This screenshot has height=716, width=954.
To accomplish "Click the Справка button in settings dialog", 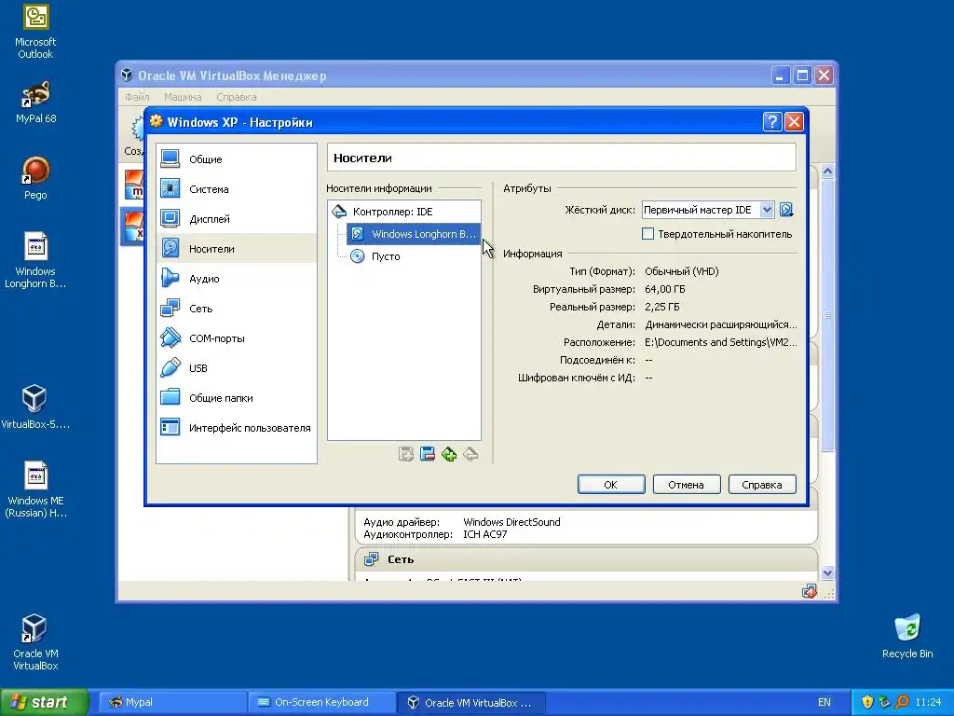I will coord(762,485).
